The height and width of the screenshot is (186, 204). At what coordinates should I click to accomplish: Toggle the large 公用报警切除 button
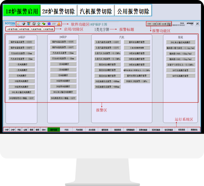coord(133,11)
